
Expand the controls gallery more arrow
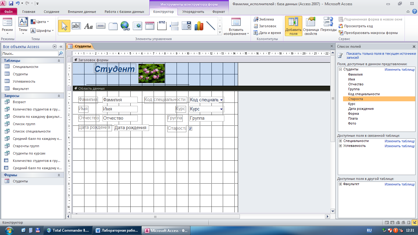pyautogui.click(x=220, y=33)
